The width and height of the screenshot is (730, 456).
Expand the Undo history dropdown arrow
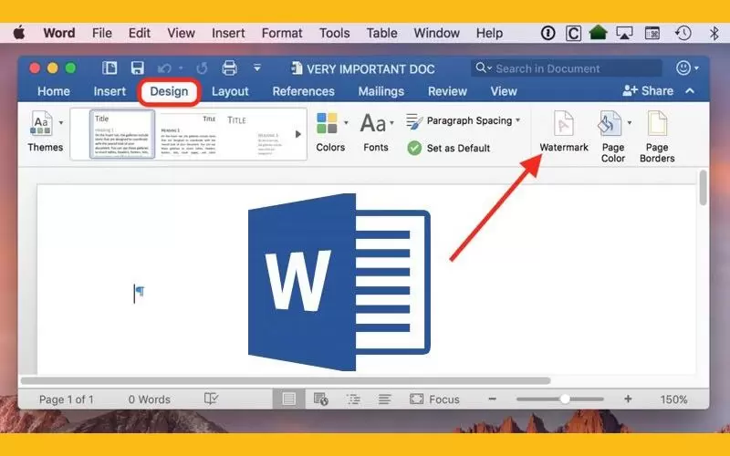coord(181,69)
